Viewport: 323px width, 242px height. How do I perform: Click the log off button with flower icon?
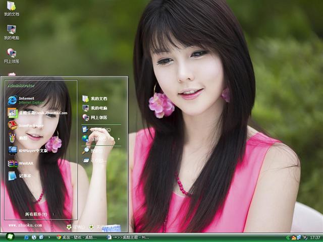(x=76, y=227)
